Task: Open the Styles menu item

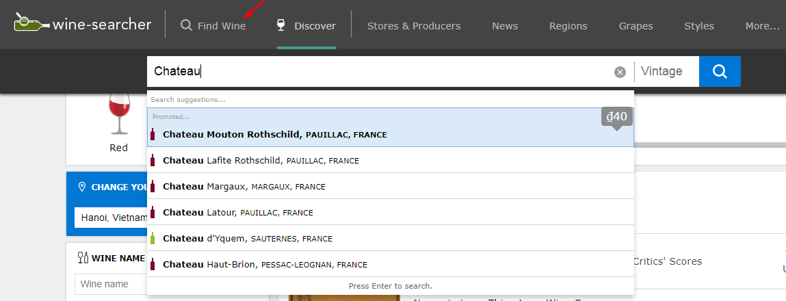Action: 698,26
